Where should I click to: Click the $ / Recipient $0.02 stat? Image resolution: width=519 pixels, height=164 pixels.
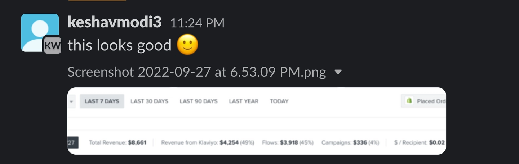pyautogui.click(x=436, y=143)
